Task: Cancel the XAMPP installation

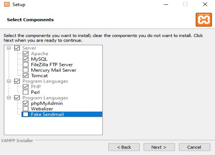Action: coord(194,147)
